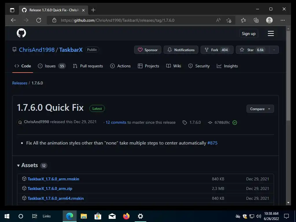Screen dimensions: 296x222
Task: Click the green verified commit checkmark
Action: [235, 123]
